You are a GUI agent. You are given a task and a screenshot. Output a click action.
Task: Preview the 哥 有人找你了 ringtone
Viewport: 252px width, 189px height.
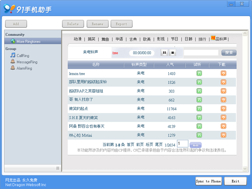click(x=199, y=100)
